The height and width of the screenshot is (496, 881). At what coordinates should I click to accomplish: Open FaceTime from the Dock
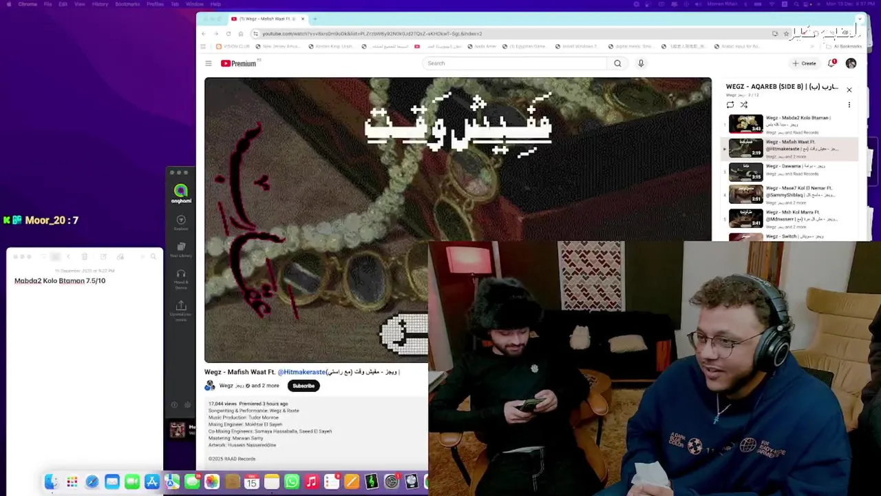pyautogui.click(x=131, y=482)
